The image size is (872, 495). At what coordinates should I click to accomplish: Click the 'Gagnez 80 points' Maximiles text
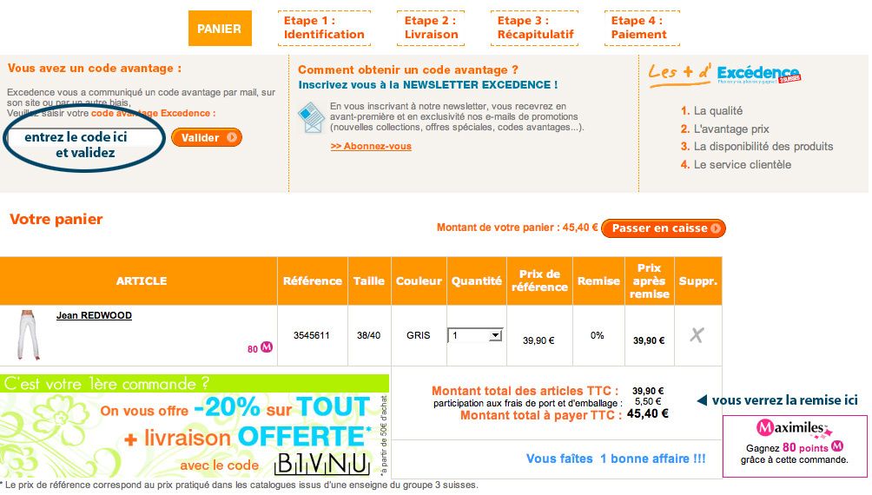click(796, 448)
